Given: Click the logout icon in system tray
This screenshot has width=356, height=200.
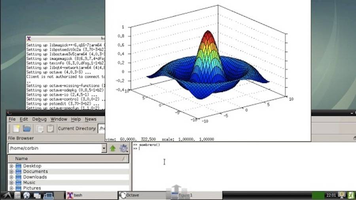Looking at the screenshot, I should tap(350, 195).
